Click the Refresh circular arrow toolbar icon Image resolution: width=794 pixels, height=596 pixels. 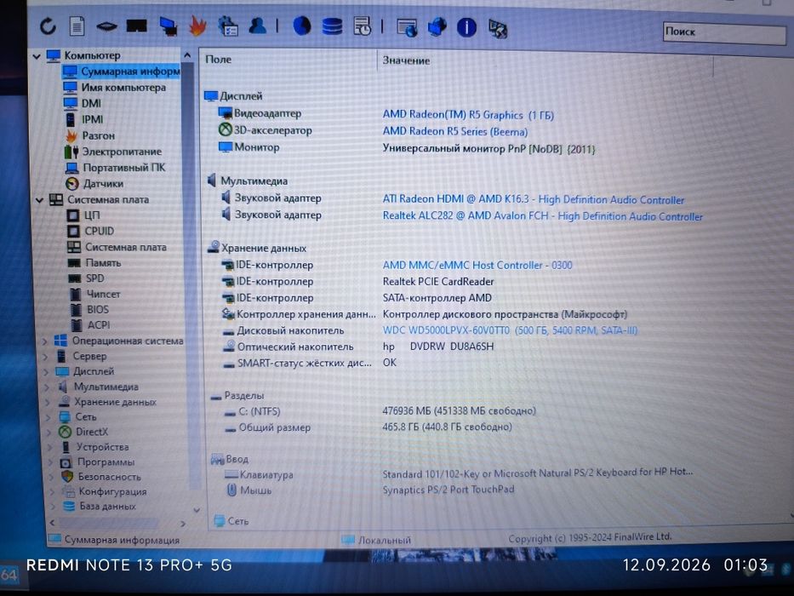click(x=48, y=26)
